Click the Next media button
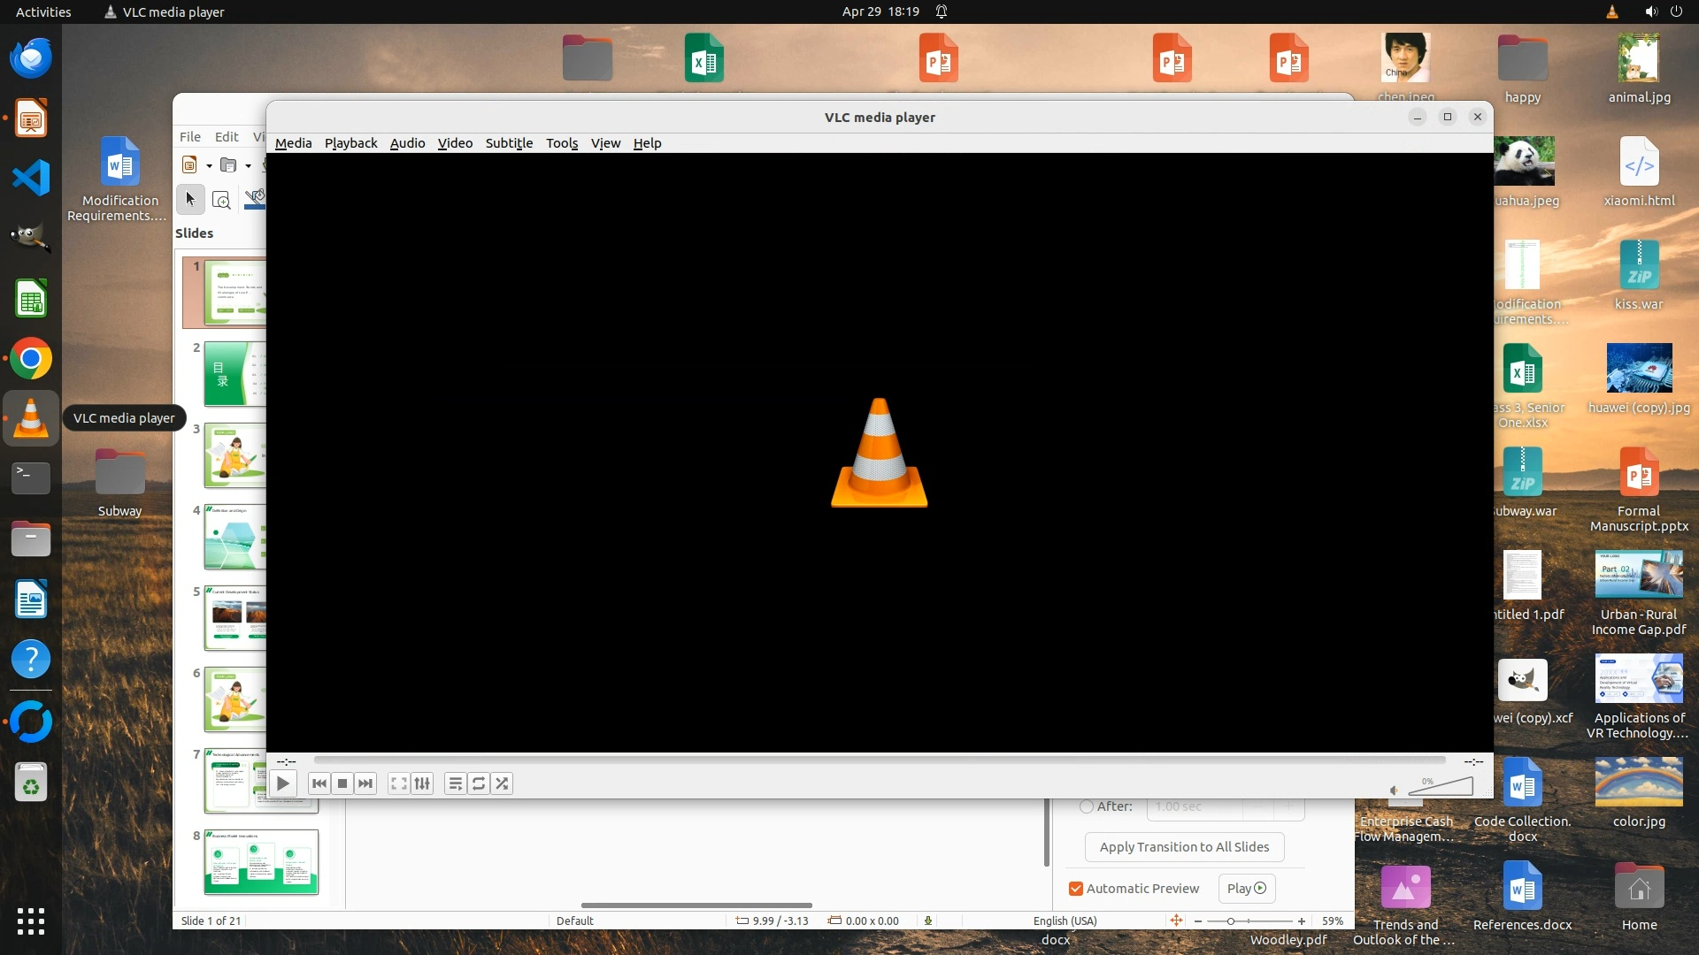 [365, 783]
